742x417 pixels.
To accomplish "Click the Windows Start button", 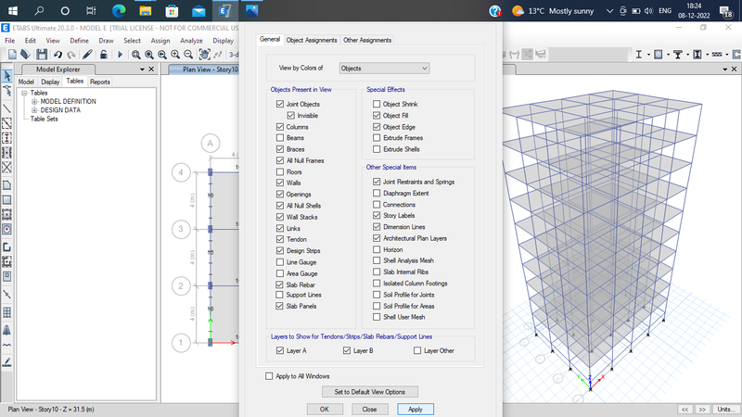I will (13, 10).
